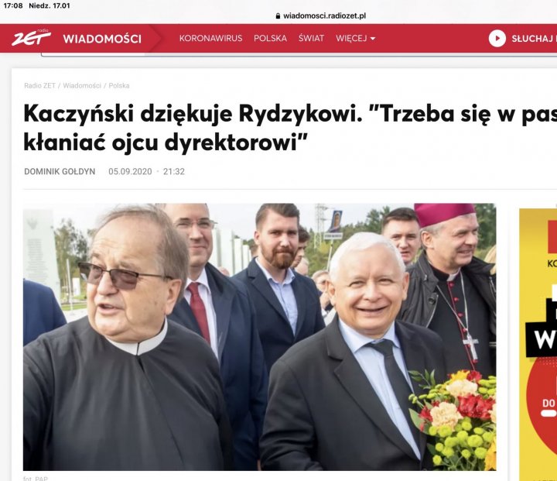Click the Radio ZET logo
Viewport: 557px width, 481px height.
click(x=31, y=38)
